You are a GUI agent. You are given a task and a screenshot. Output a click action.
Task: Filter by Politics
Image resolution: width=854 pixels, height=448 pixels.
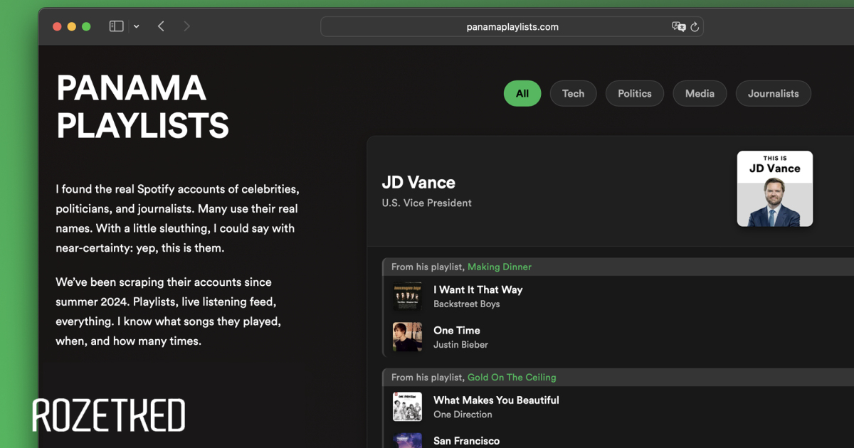click(x=635, y=93)
